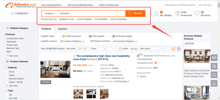Check the Rattan / Wicker filter
Viewport: 220px width, 100px height.
(x=7, y=82)
